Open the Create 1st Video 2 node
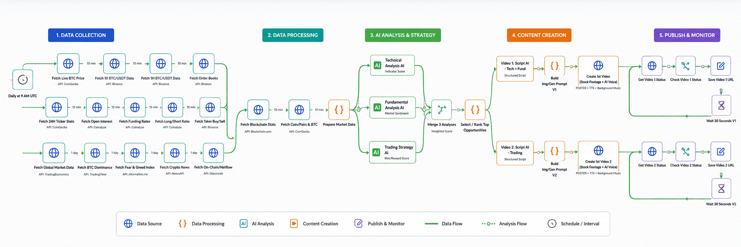 (598, 156)
